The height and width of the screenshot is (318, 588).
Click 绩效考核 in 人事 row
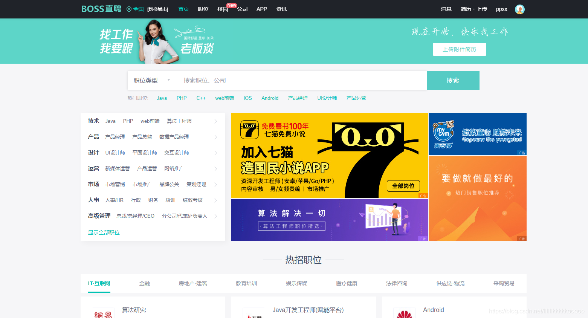(x=192, y=200)
